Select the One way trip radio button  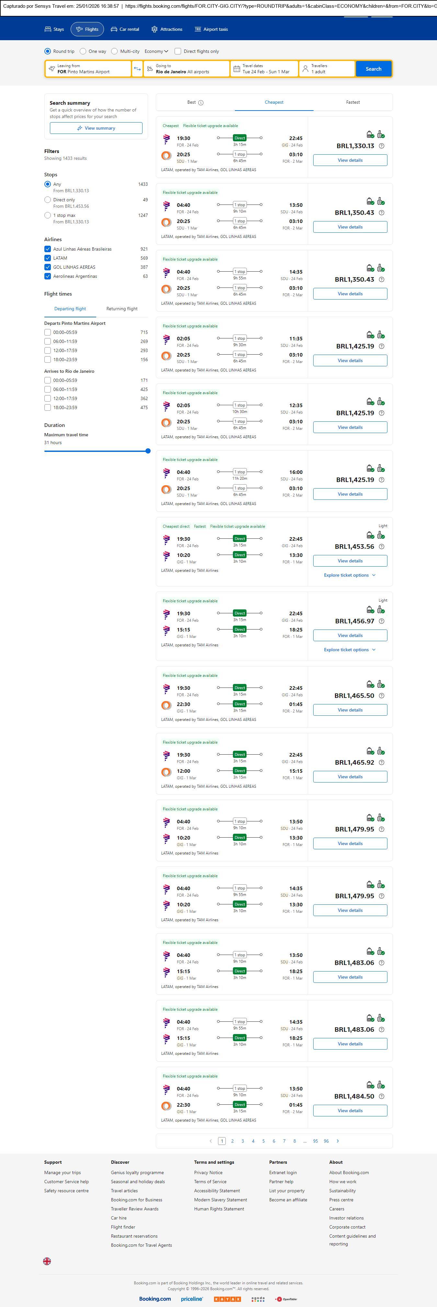click(83, 51)
